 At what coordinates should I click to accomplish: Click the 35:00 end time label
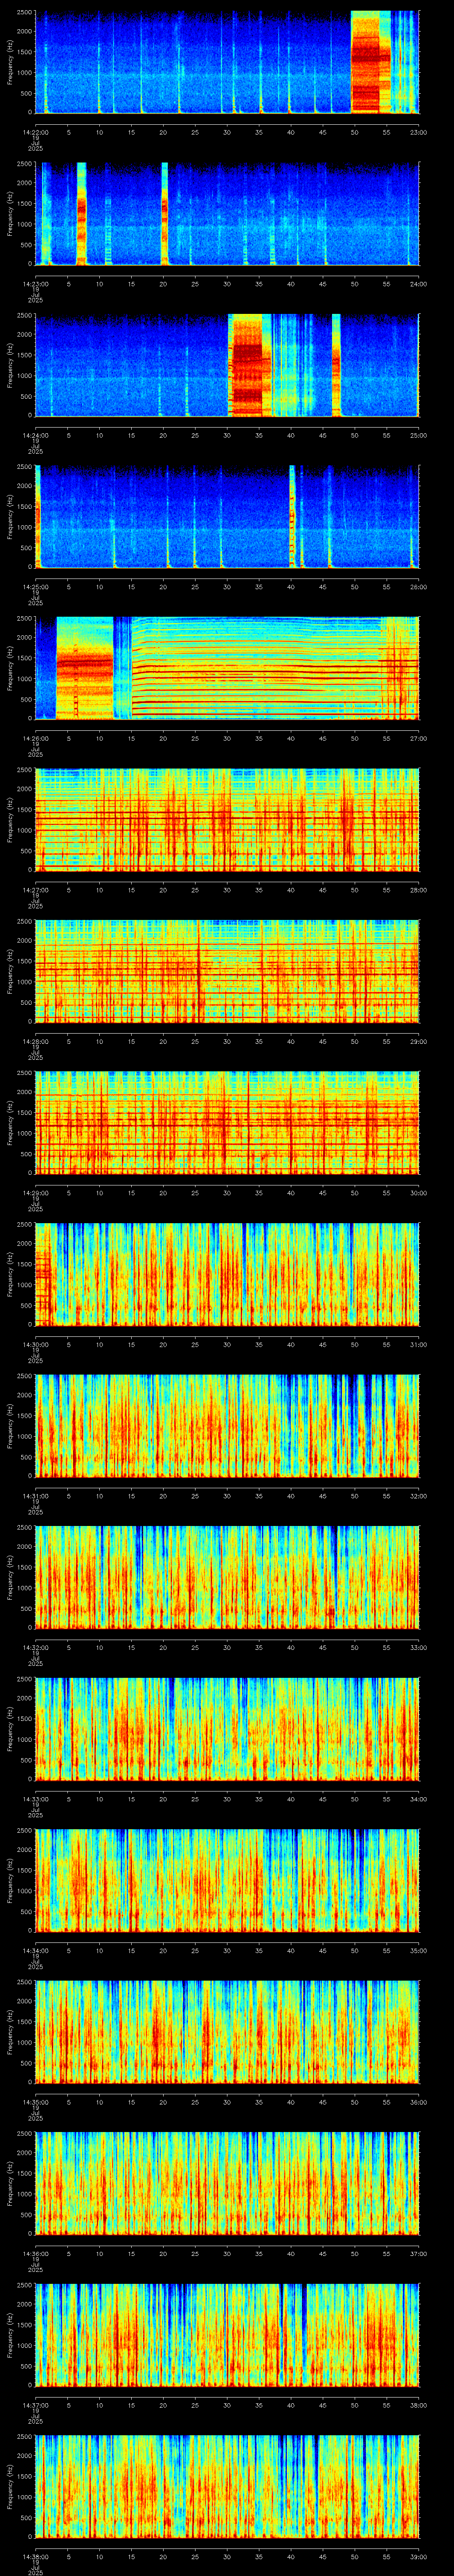[x=418, y=1950]
